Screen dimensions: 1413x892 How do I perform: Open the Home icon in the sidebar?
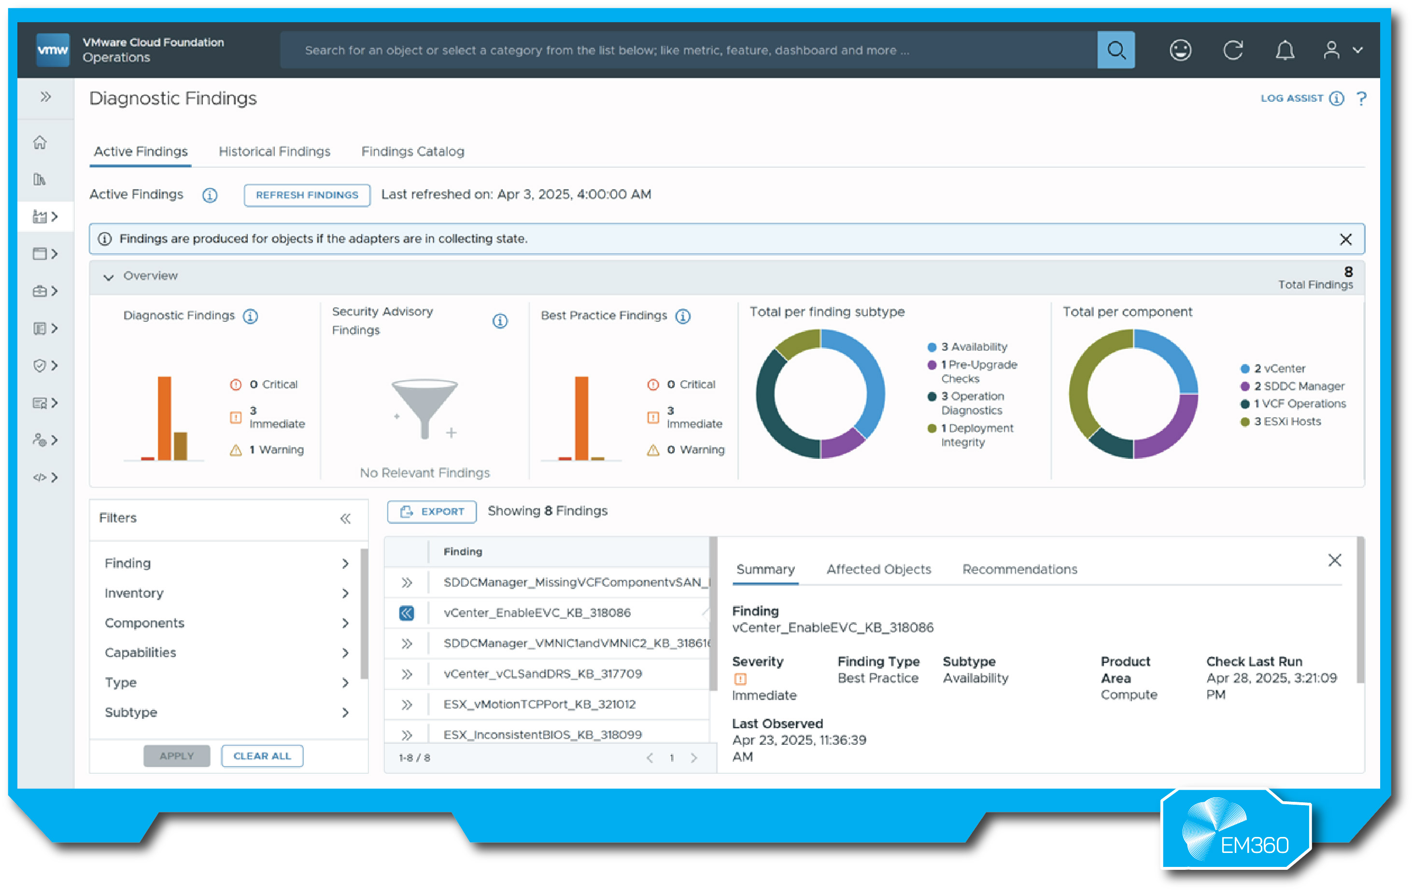point(40,142)
